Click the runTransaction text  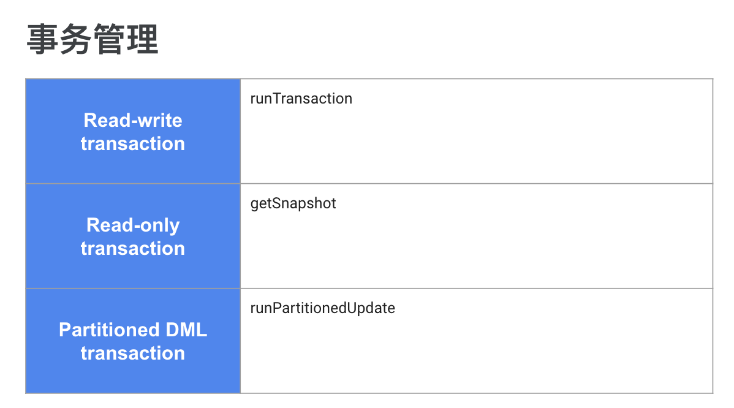pos(301,99)
